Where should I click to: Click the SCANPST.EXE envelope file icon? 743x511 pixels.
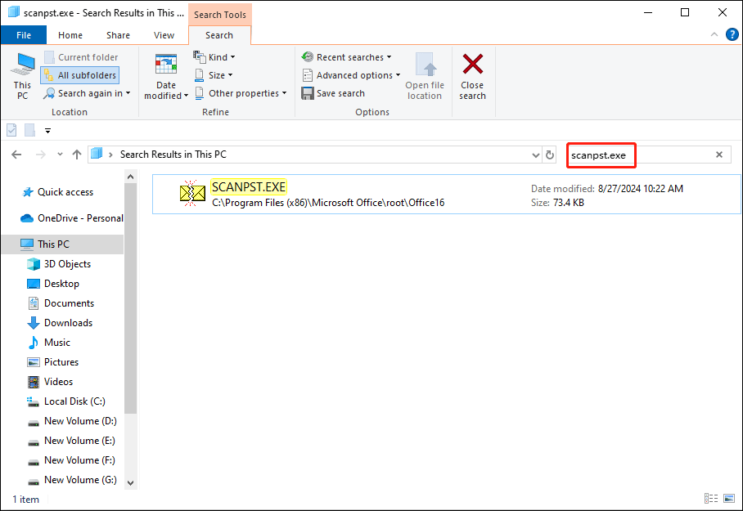click(192, 193)
